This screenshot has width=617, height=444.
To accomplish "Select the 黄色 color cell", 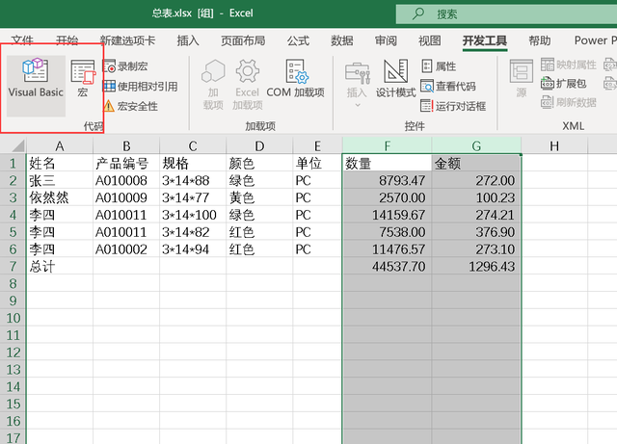I will (x=259, y=197).
